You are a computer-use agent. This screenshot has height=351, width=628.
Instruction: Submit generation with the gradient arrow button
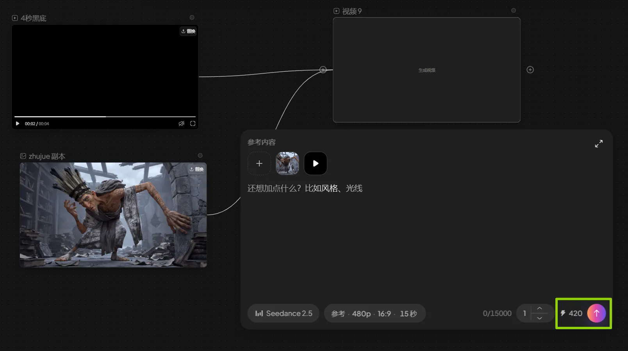pos(596,313)
